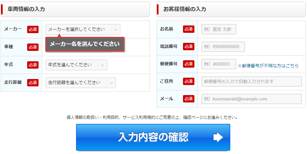Select the 郵便番号 input box
The image size is (307, 154).
point(219,64)
